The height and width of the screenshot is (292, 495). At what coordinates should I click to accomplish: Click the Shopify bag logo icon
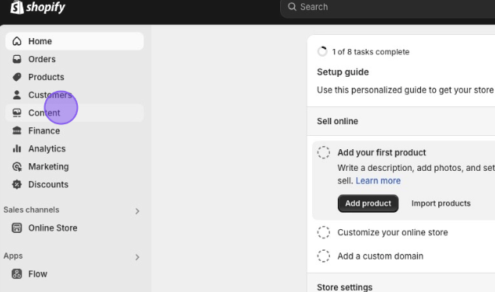coord(17,7)
